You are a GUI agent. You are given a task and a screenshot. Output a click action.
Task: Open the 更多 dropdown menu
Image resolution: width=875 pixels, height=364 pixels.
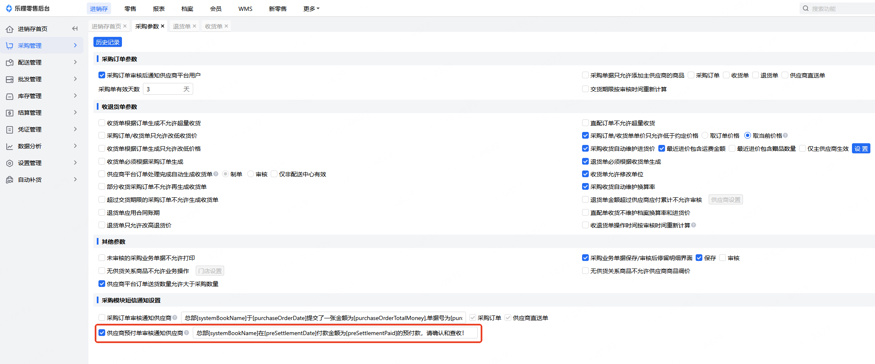coord(311,8)
